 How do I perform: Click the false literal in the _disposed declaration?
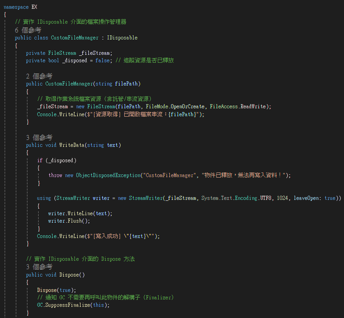coord(102,60)
